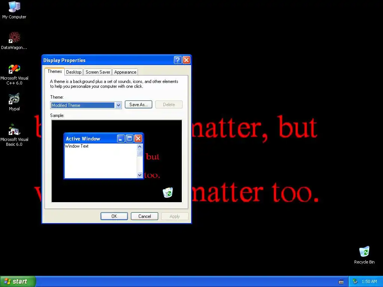Close the Display Properties dialog
This screenshot has height=287, width=383.
coord(186,60)
